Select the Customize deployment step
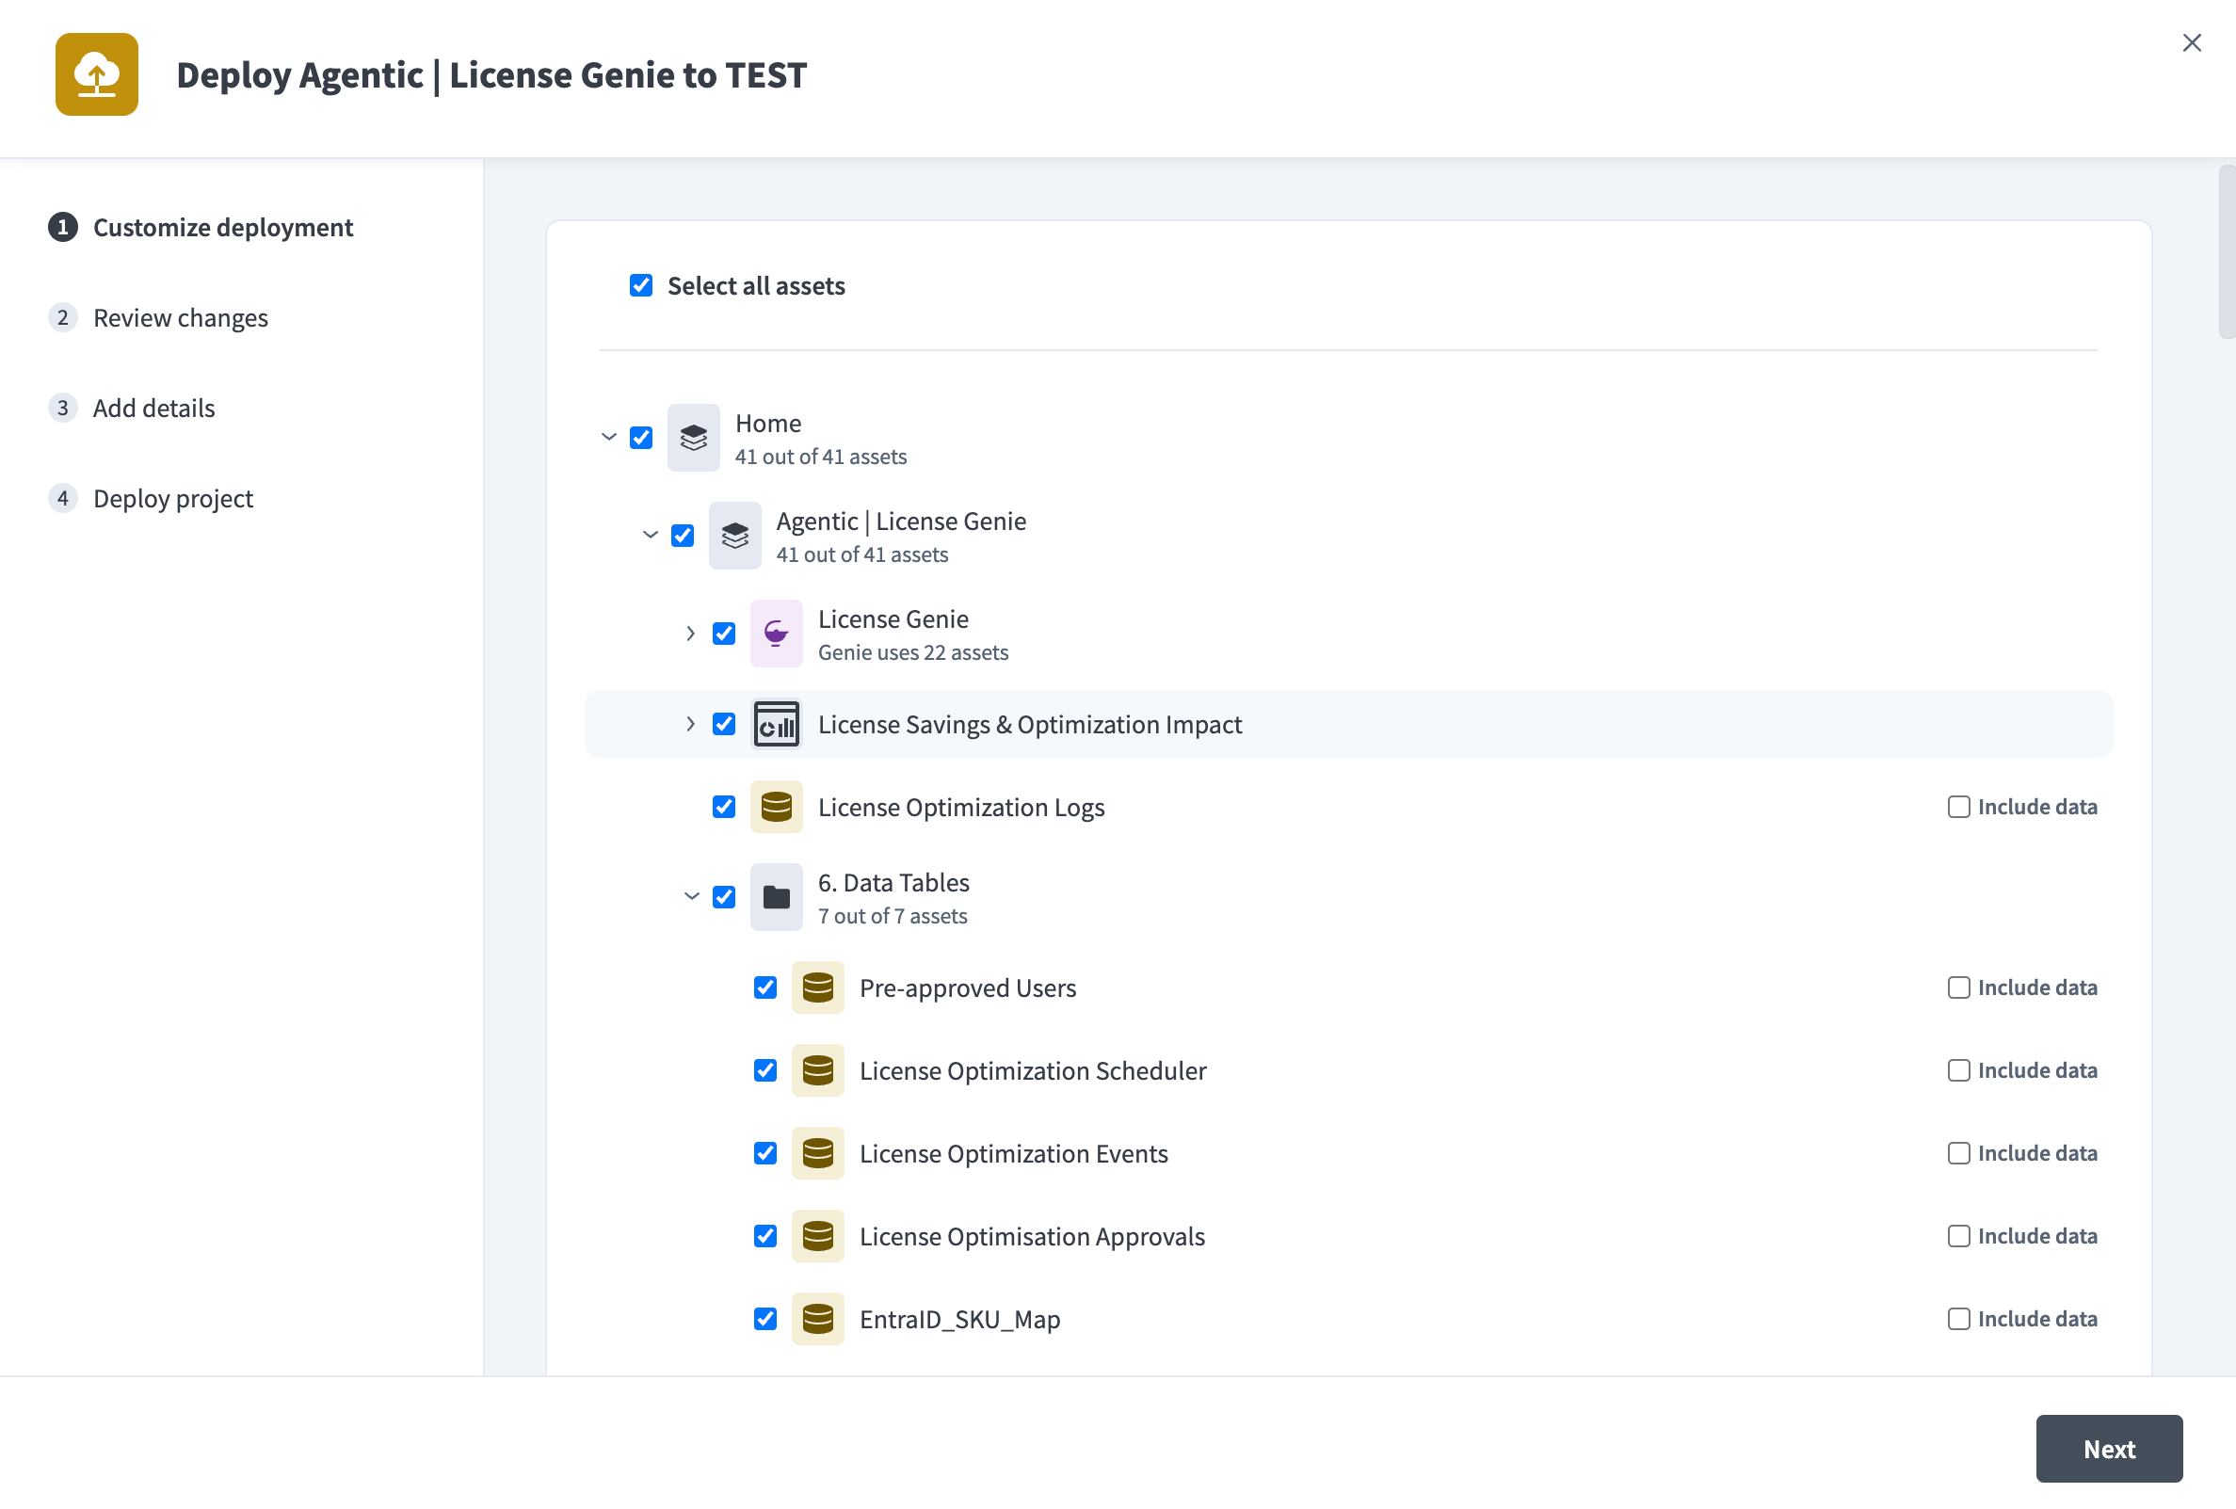Screen dimensions: 2236x1509 (201, 227)
